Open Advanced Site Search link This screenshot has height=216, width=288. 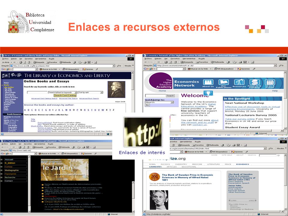(x=68, y=99)
